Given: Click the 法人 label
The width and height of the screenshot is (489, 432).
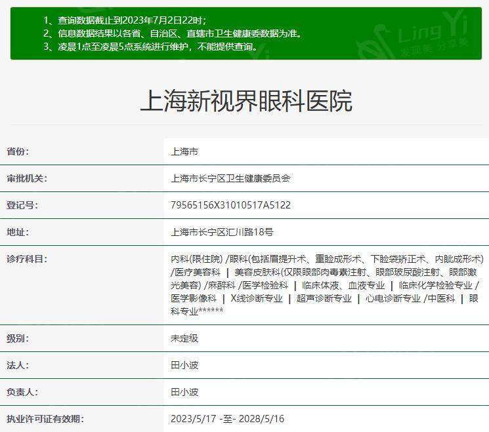Looking at the screenshot, I should [18, 365].
